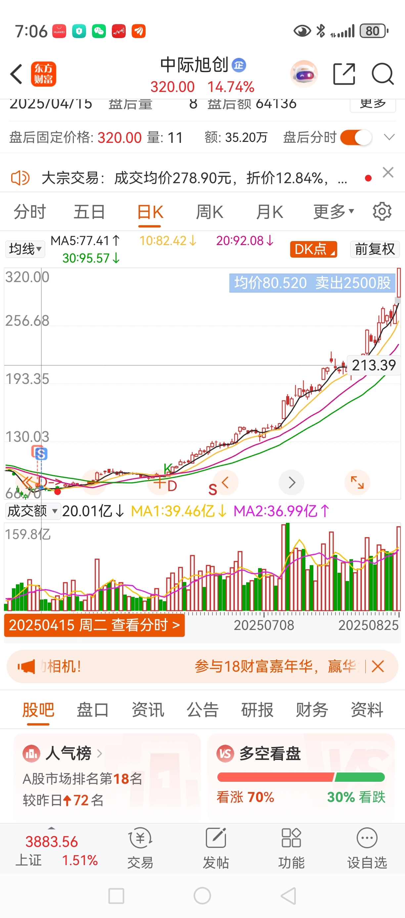Switch to 分时 chart tab

click(x=29, y=212)
